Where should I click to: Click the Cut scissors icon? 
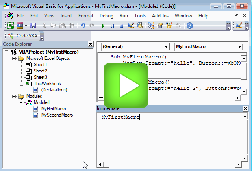44,26
